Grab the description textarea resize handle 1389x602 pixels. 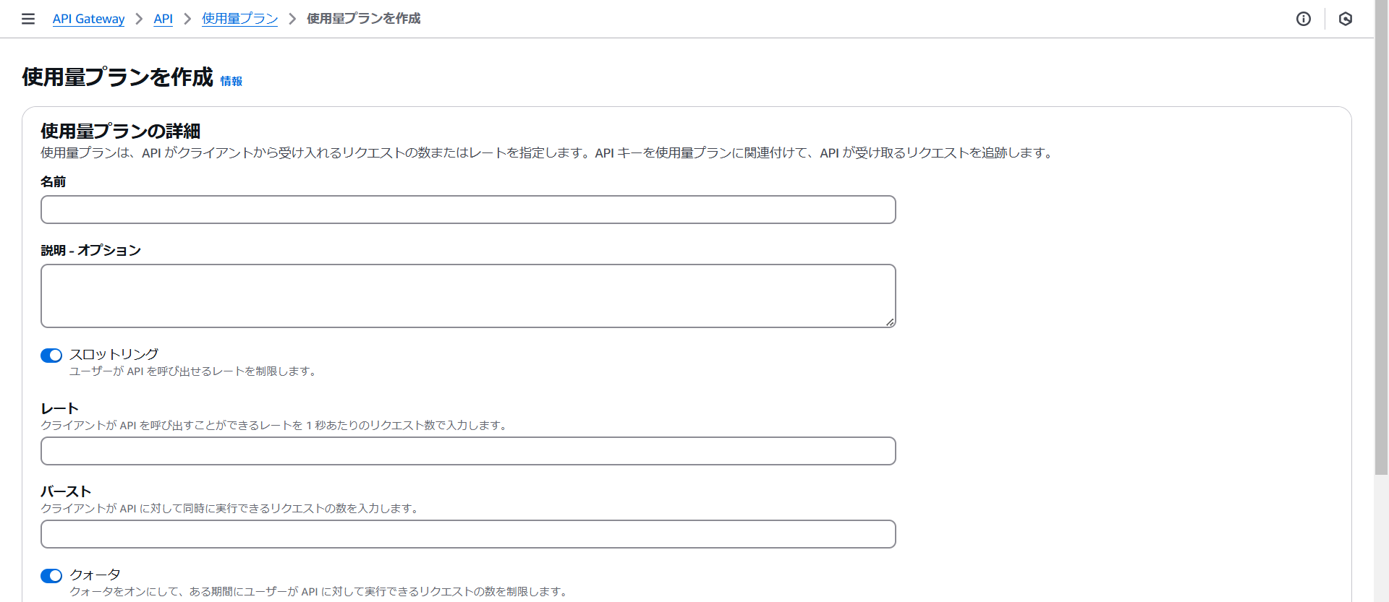pyautogui.click(x=890, y=322)
